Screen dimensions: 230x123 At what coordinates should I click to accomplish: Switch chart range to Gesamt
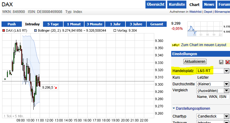click(156, 24)
